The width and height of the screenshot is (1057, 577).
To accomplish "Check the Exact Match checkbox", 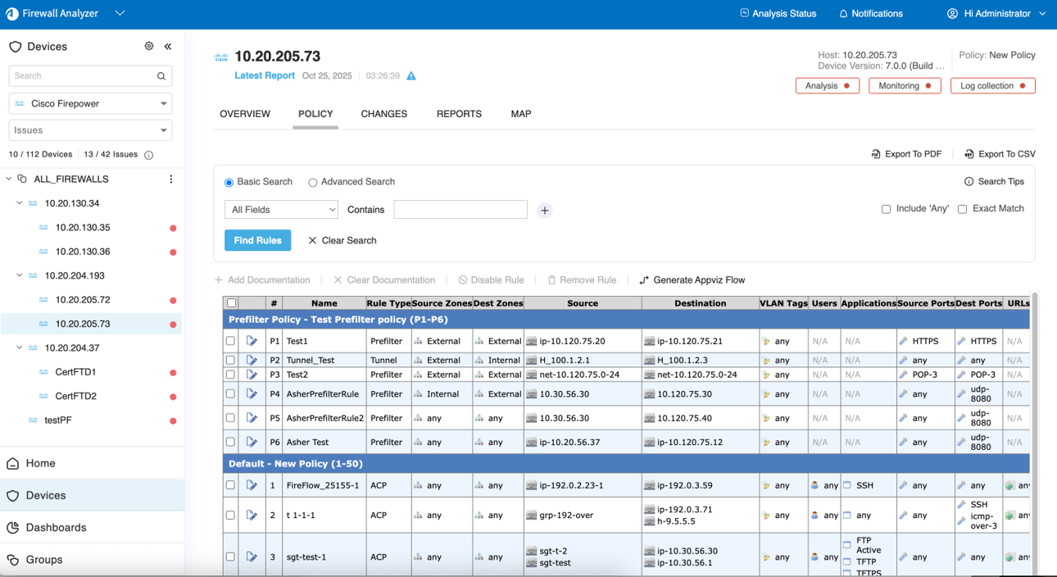I will (963, 209).
